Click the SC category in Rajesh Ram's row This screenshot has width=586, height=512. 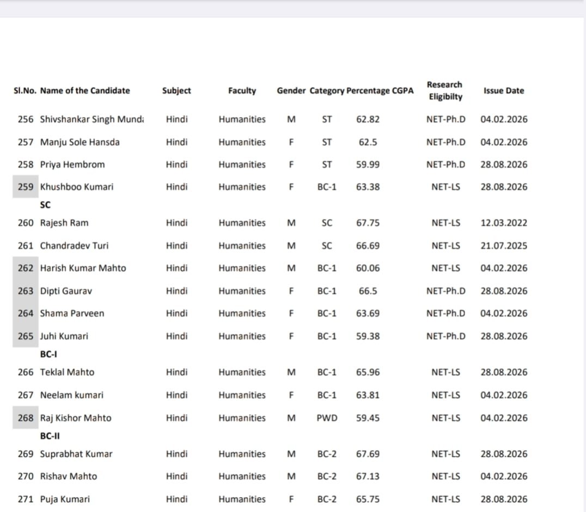tap(327, 223)
